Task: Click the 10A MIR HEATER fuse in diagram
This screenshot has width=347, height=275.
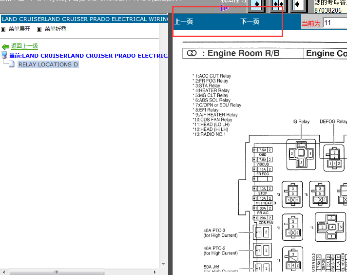Action: coord(263,198)
